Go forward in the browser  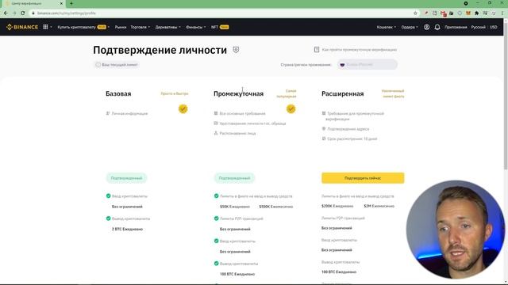(x=14, y=13)
